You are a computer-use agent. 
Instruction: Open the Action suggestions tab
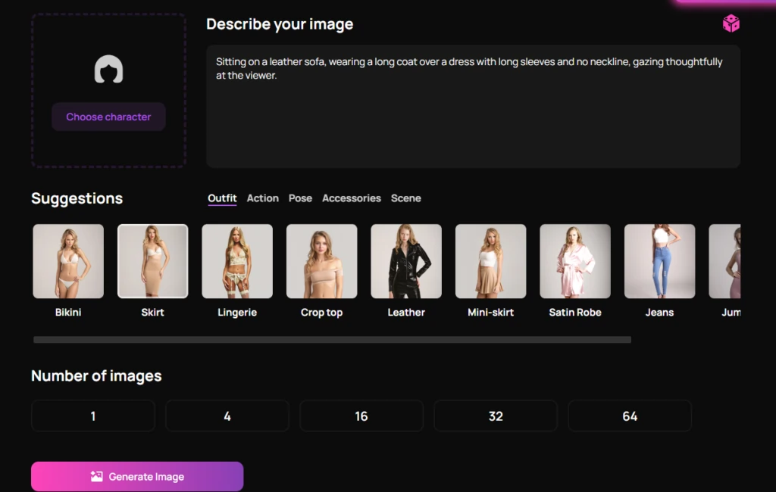263,198
